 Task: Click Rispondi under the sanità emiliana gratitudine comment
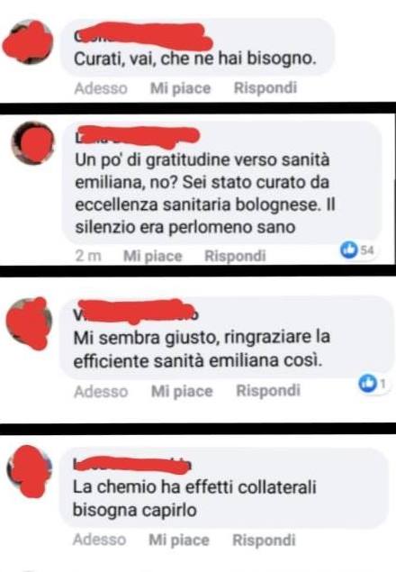tap(235, 256)
